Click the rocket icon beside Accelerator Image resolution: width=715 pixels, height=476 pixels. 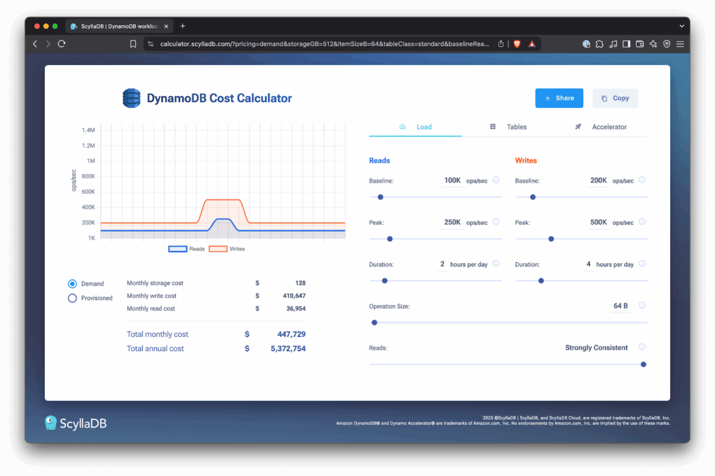point(578,127)
